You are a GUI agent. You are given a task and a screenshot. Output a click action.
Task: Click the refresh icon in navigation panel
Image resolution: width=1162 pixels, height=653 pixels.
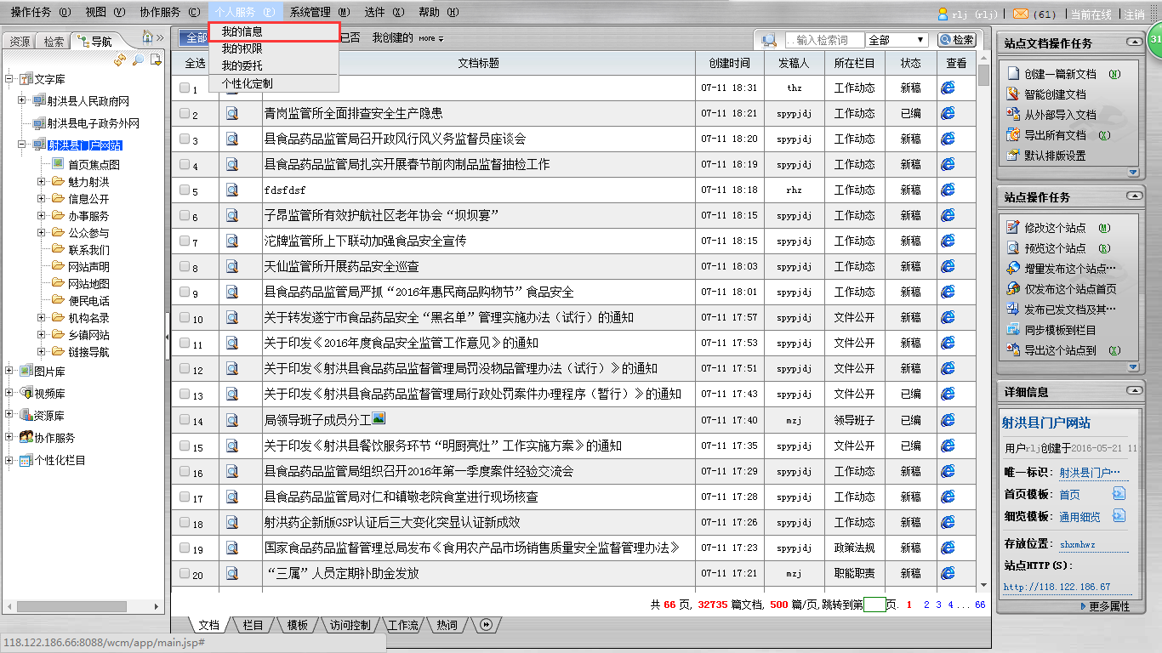pyautogui.click(x=120, y=60)
